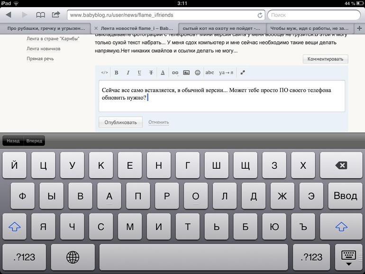Viewport: 365px width, 274px height.
Task: Tap the share/action icon in Safari
Action: [56, 15]
